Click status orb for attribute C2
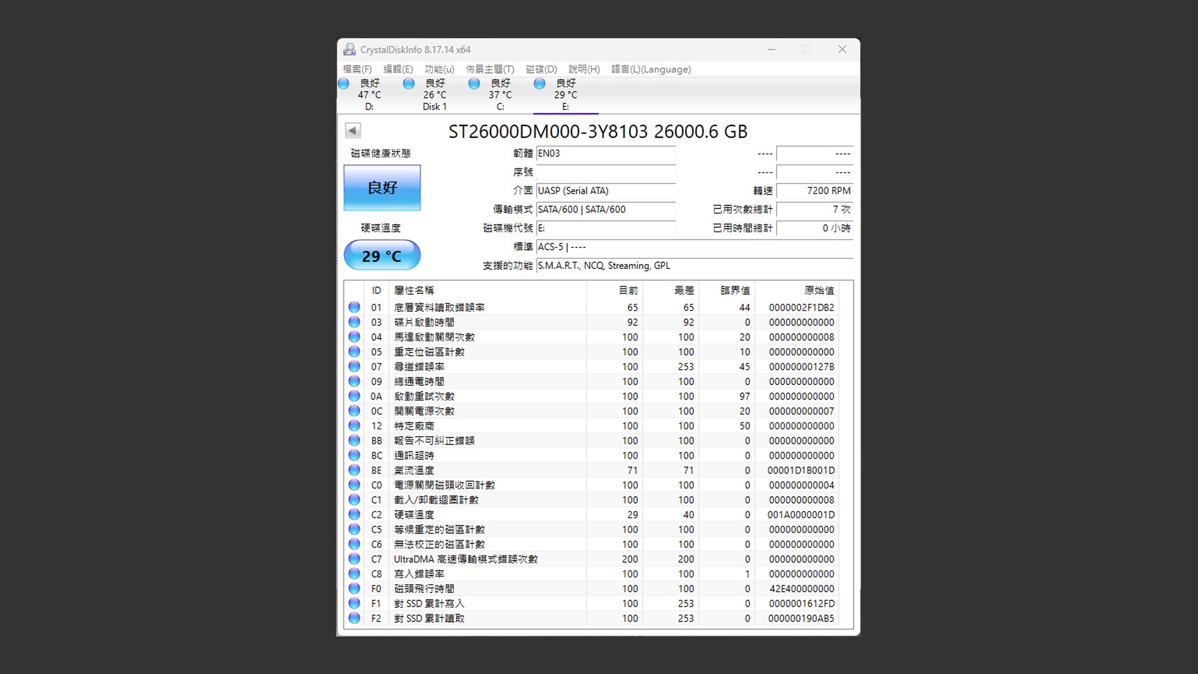This screenshot has width=1198, height=674. point(354,514)
